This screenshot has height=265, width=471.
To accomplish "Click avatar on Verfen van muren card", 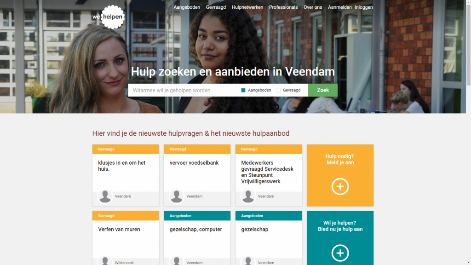I will pyautogui.click(x=105, y=261).
